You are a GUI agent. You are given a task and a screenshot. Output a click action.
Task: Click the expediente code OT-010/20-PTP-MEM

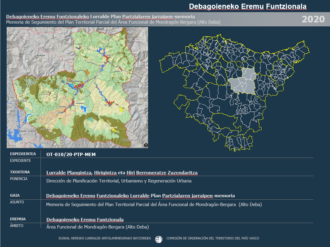coord(71,155)
